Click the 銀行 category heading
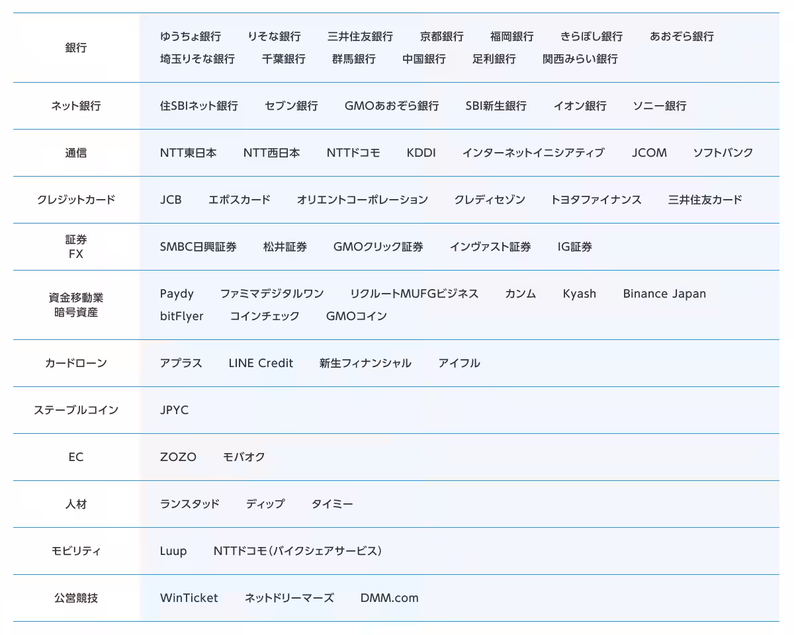The width and height of the screenshot is (794, 635). pos(76,48)
